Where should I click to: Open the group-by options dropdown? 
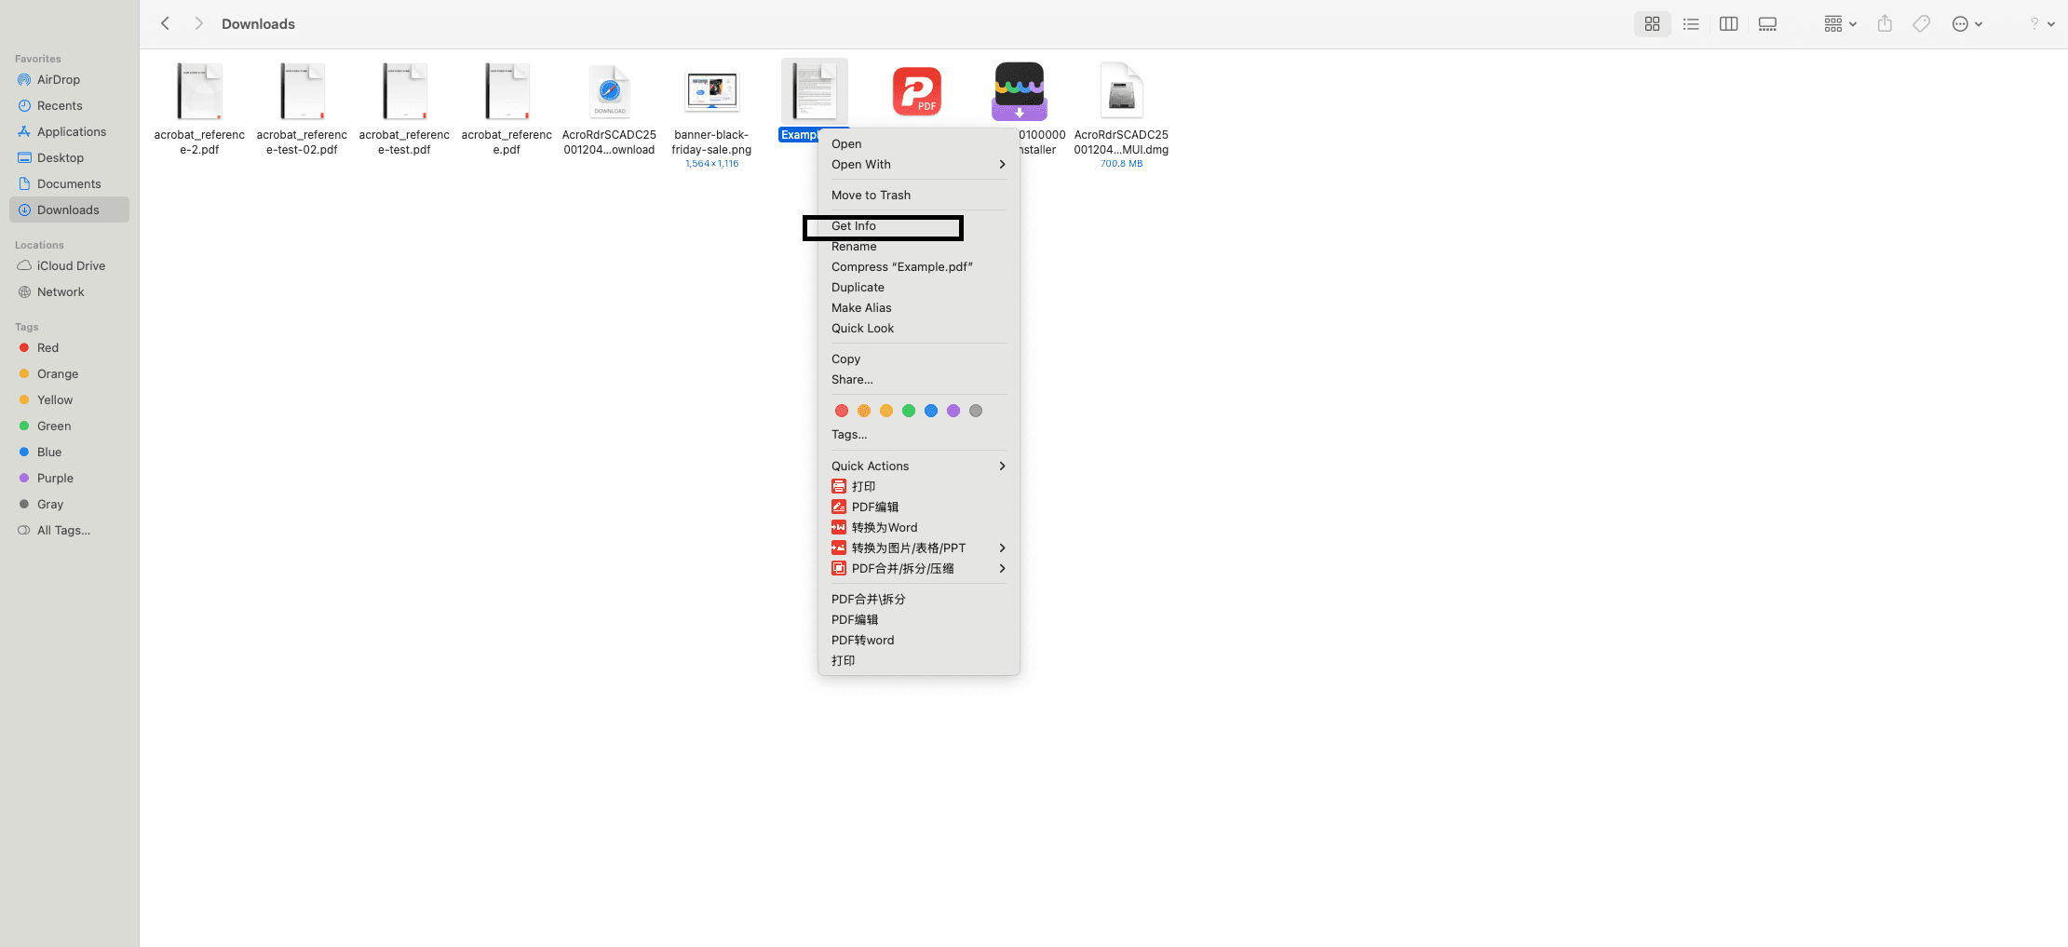point(1840,24)
